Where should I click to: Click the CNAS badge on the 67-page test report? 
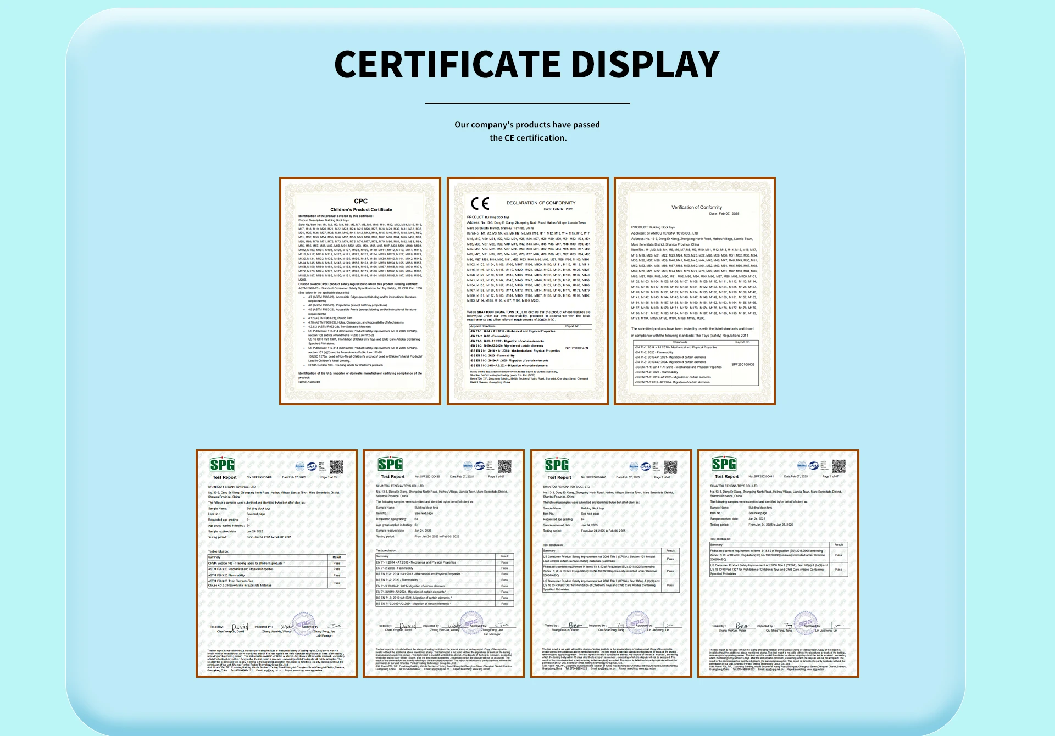(x=479, y=466)
